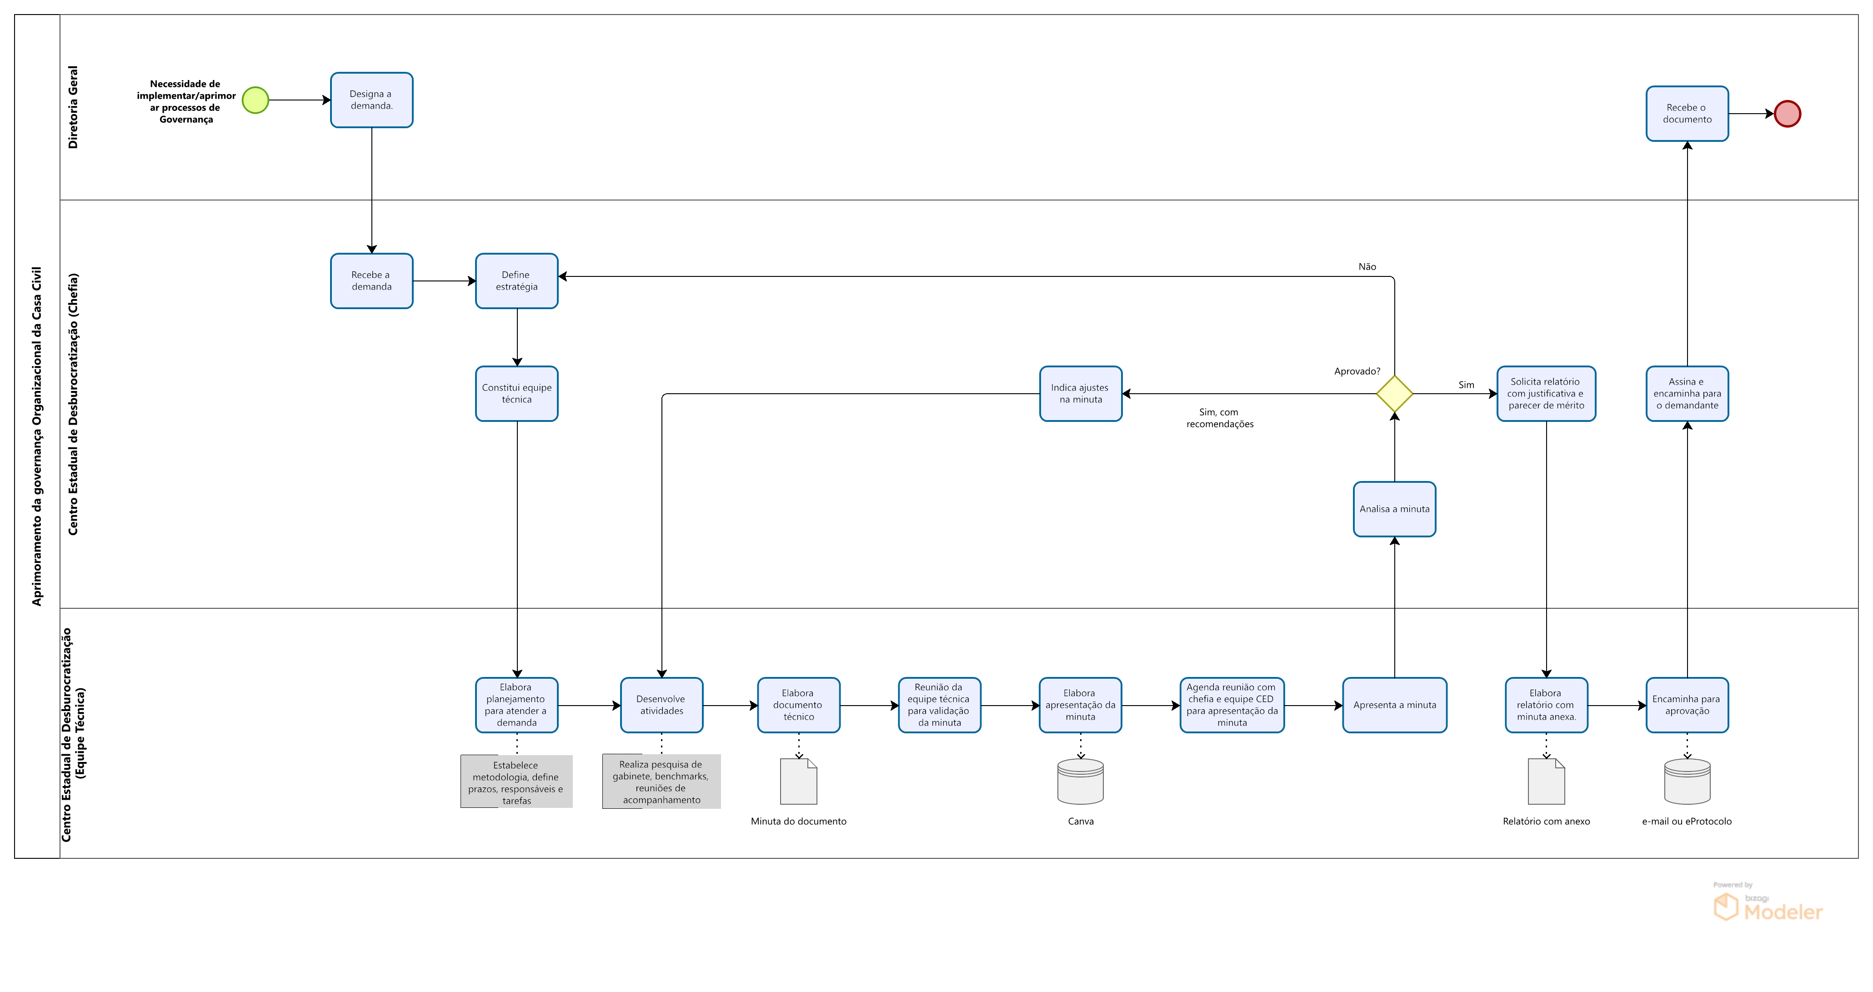Click the 'Canva' label text
The height and width of the screenshot is (992, 1873).
point(1081,821)
